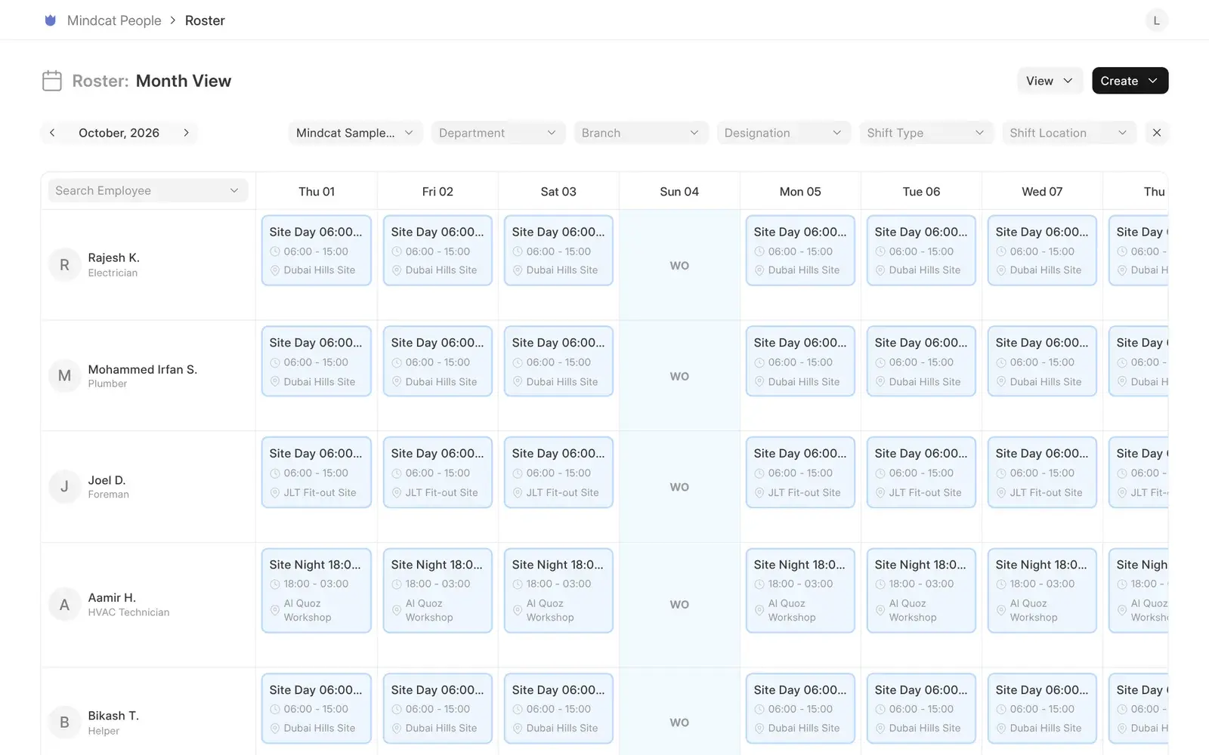
Task: Click Mohammed Irfan S. avatar M
Action: pyautogui.click(x=64, y=376)
